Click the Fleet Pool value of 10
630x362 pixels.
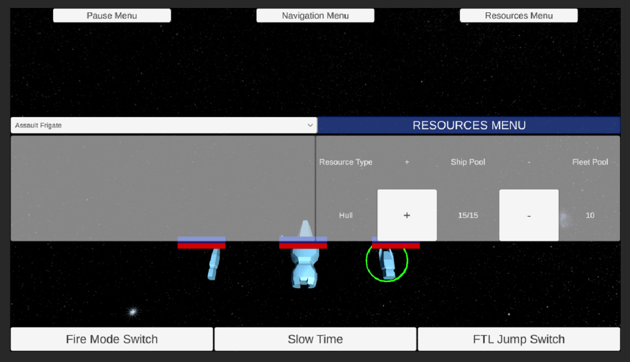tap(590, 215)
